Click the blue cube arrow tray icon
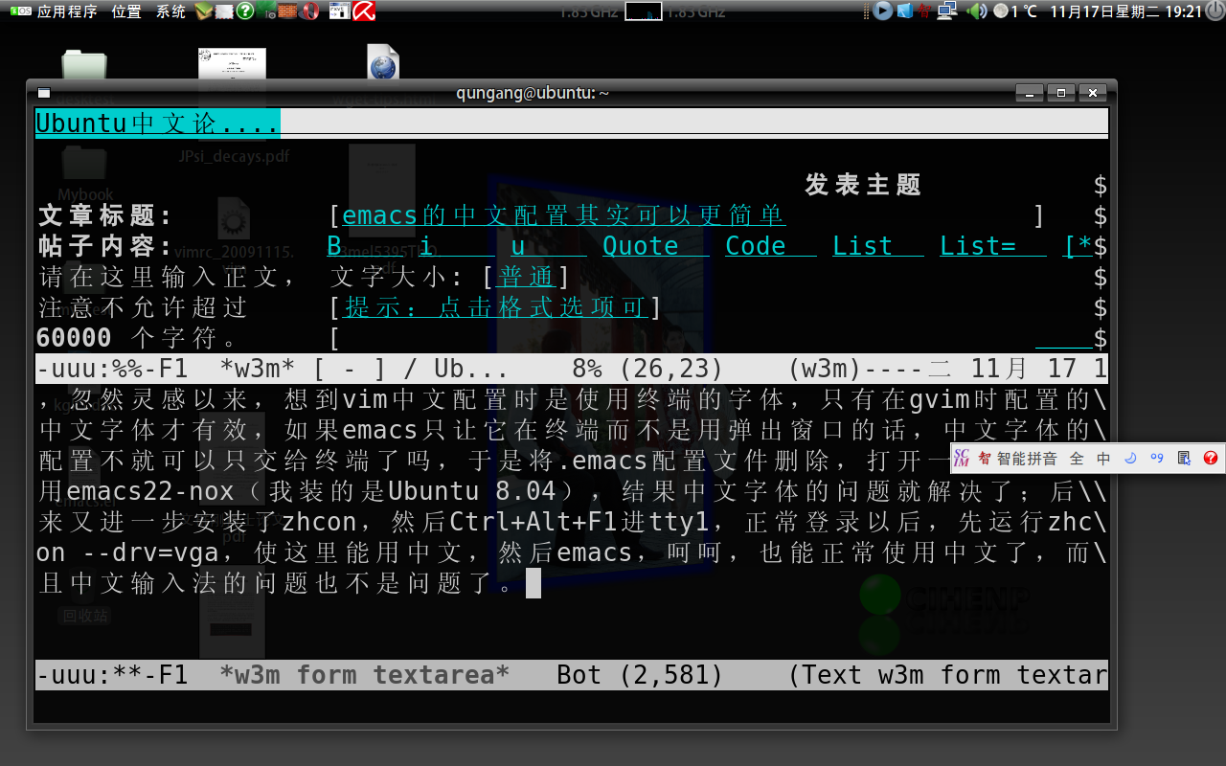 point(904,11)
